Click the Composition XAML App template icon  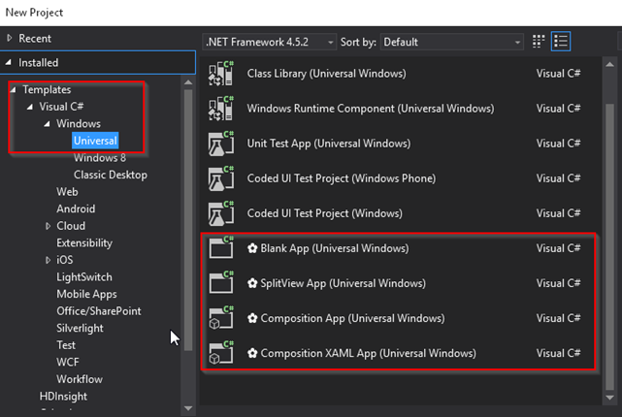[221, 353]
